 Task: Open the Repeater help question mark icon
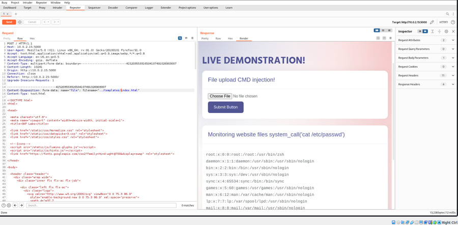click(x=453, y=22)
